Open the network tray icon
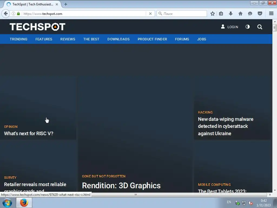Viewport: 277px width, 208px height. point(244,203)
